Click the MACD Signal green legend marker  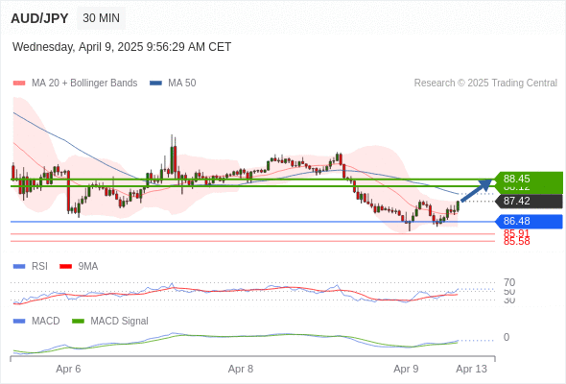pos(78,322)
